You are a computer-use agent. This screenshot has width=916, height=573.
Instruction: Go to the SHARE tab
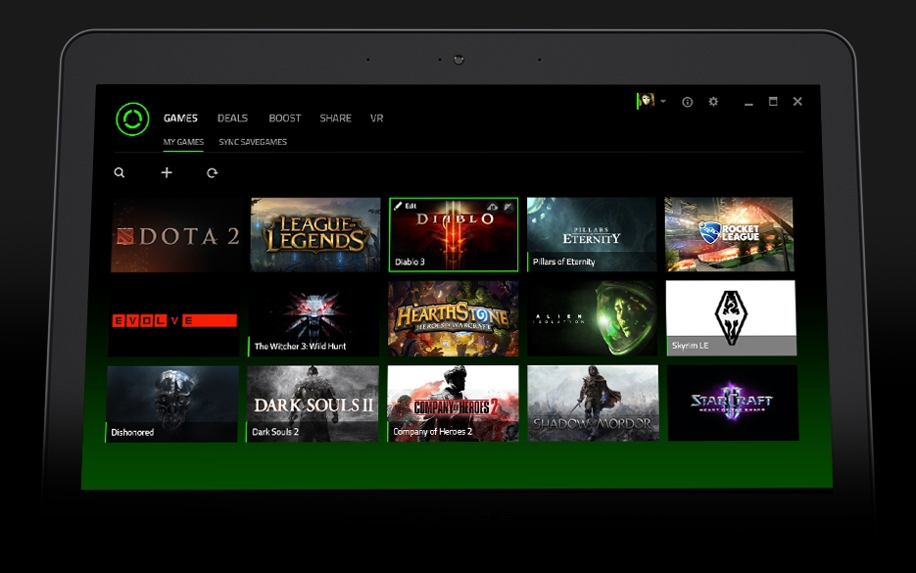335,118
